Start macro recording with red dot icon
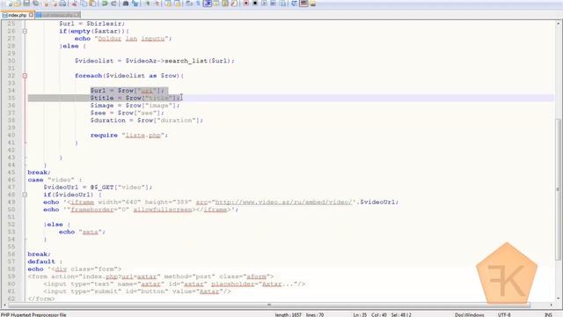The image size is (563, 317). (x=246, y=4)
